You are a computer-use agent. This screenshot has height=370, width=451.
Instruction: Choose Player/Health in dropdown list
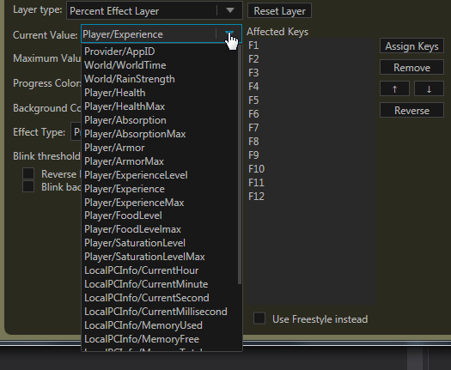pos(160,93)
